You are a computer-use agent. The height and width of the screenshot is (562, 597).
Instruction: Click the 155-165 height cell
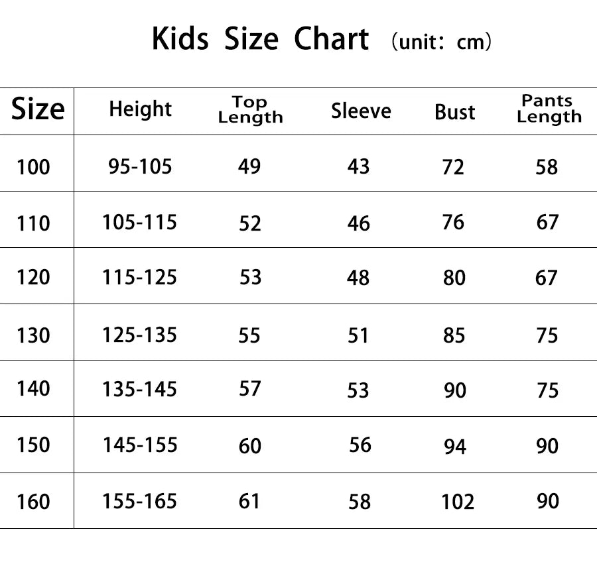139,501
